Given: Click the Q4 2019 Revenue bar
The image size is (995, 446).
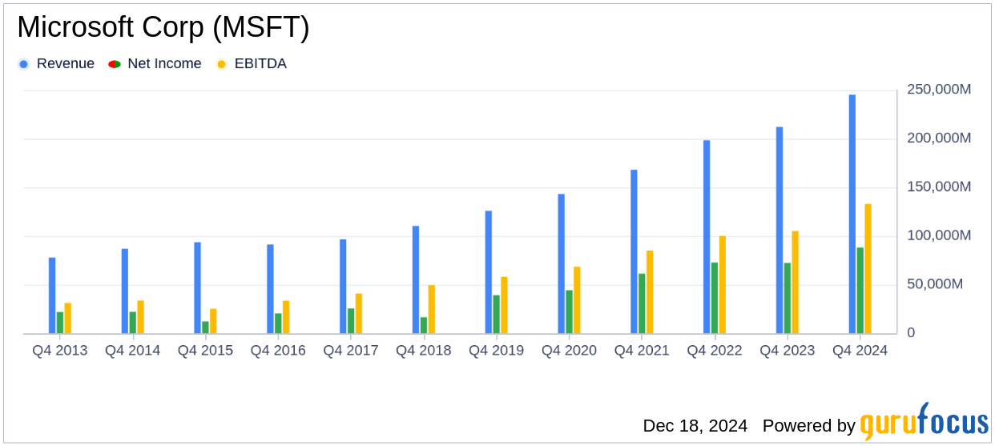Looking at the screenshot, I should 489,272.
